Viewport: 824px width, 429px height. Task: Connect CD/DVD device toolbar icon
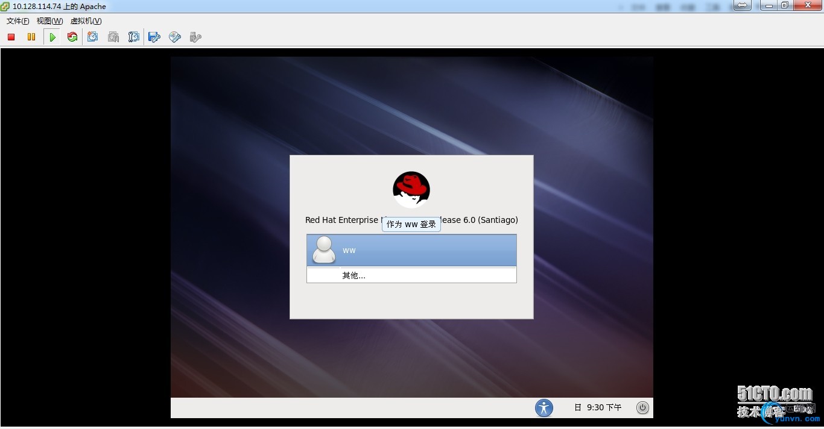175,37
